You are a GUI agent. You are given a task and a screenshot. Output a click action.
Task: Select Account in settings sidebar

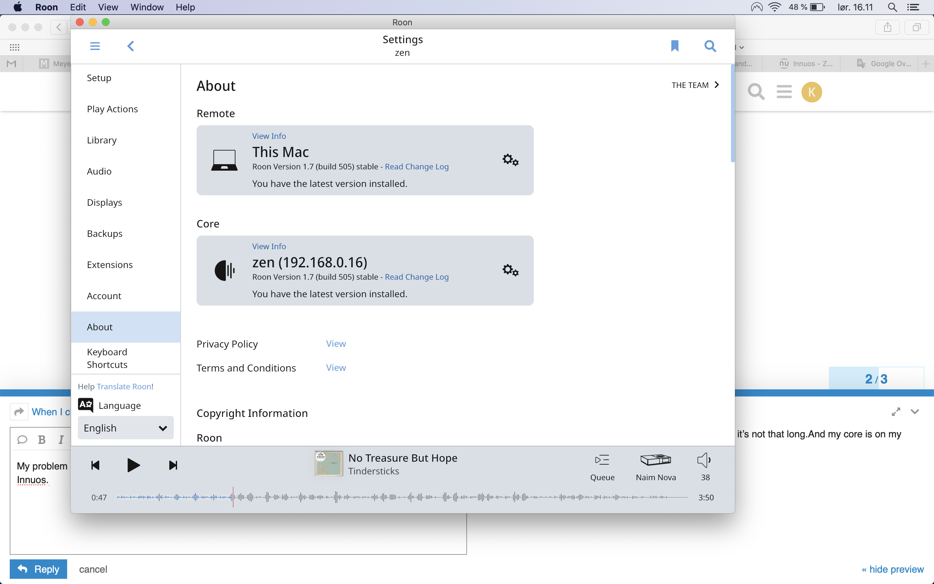pyautogui.click(x=126, y=296)
